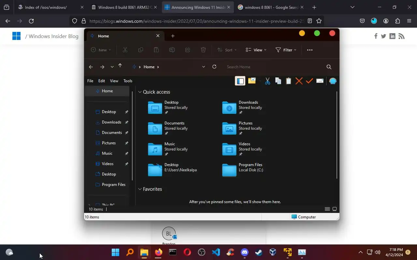Collapse the Quick access section
417x260 pixels.
tap(140, 92)
